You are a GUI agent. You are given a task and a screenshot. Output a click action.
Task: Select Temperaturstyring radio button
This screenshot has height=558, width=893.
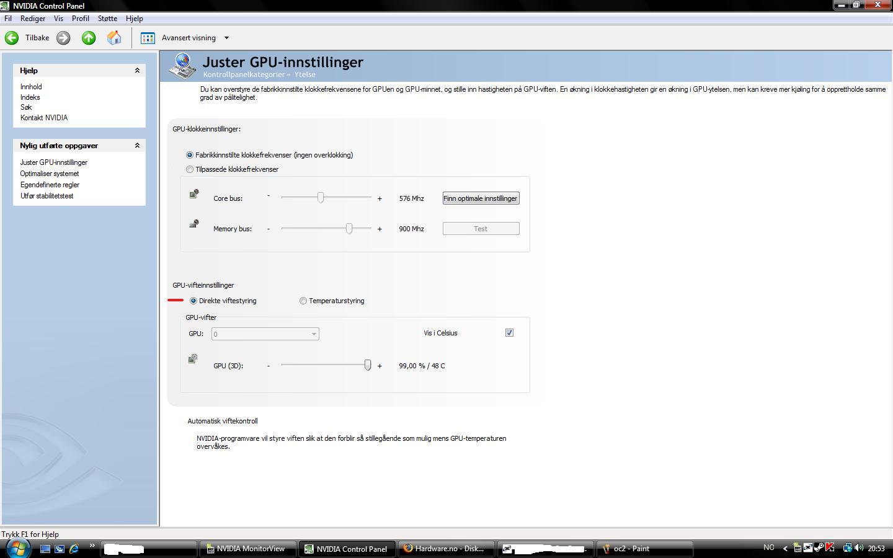pyautogui.click(x=303, y=301)
